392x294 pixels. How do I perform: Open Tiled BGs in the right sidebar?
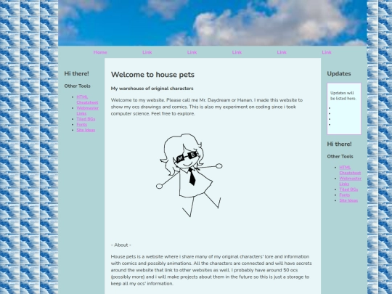click(x=348, y=189)
